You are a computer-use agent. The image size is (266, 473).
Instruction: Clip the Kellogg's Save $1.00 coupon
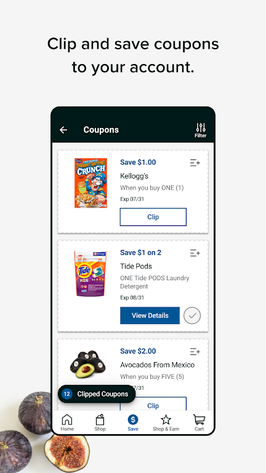153,217
